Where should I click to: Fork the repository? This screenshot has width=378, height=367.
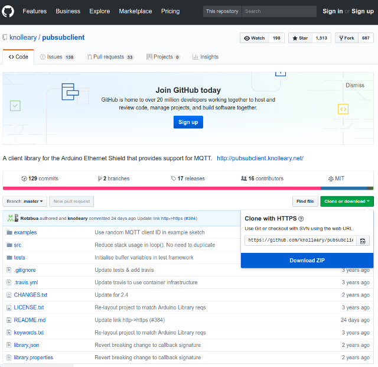[347, 38]
